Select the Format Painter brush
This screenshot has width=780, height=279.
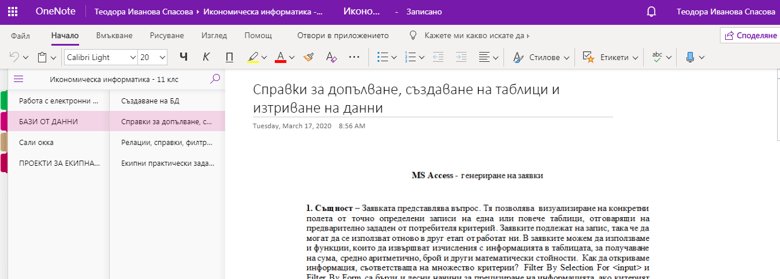tap(309, 57)
